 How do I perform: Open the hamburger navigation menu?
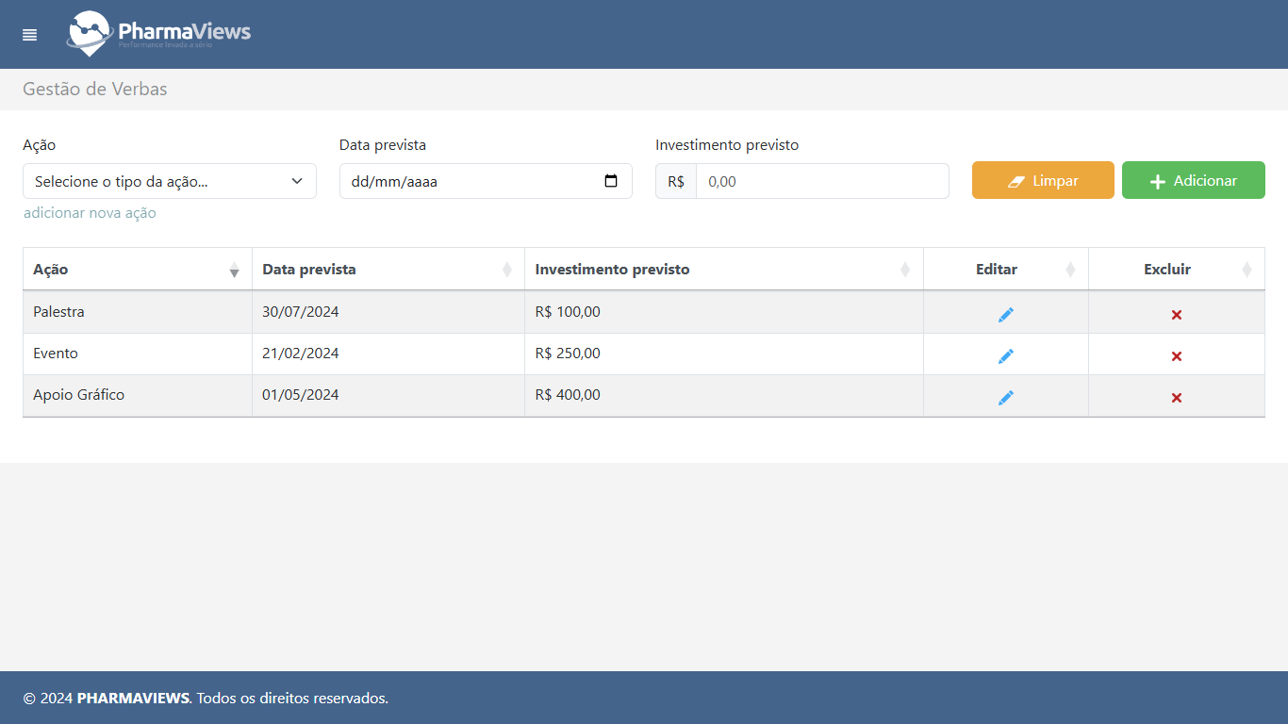(x=29, y=35)
